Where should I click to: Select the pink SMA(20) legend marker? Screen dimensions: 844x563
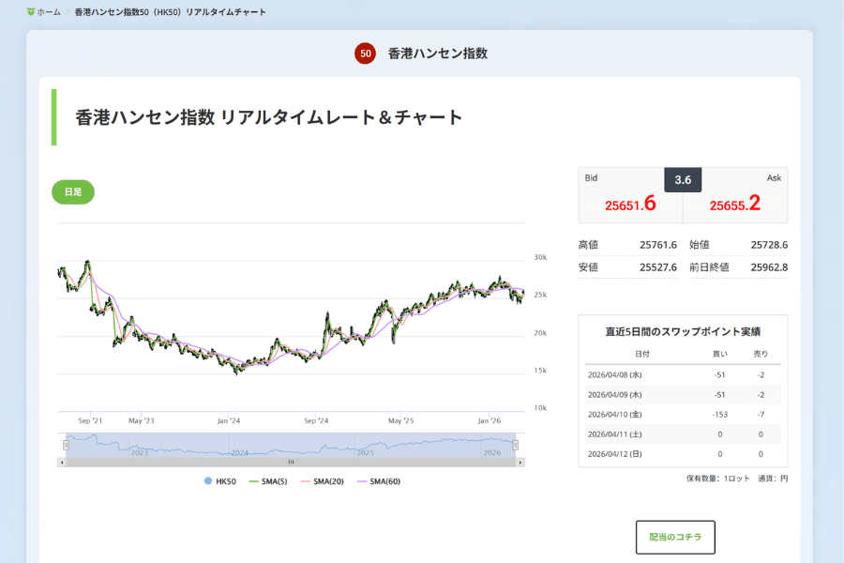pos(305,479)
